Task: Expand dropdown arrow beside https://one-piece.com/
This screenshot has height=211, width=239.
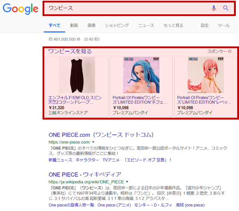Action: point(93,142)
